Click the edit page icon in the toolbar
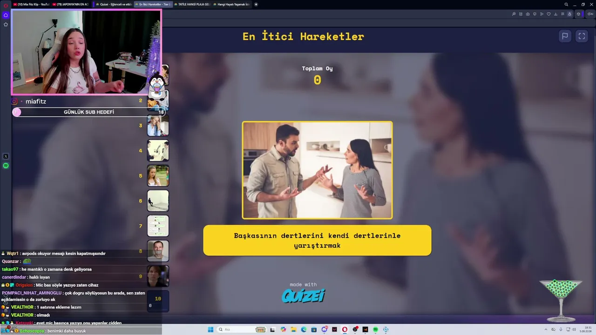Image resolution: width=596 pixels, height=335 pixels. pyautogui.click(x=521, y=14)
